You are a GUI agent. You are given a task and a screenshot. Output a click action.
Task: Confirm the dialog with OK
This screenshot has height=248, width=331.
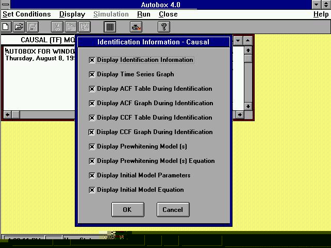click(128, 209)
